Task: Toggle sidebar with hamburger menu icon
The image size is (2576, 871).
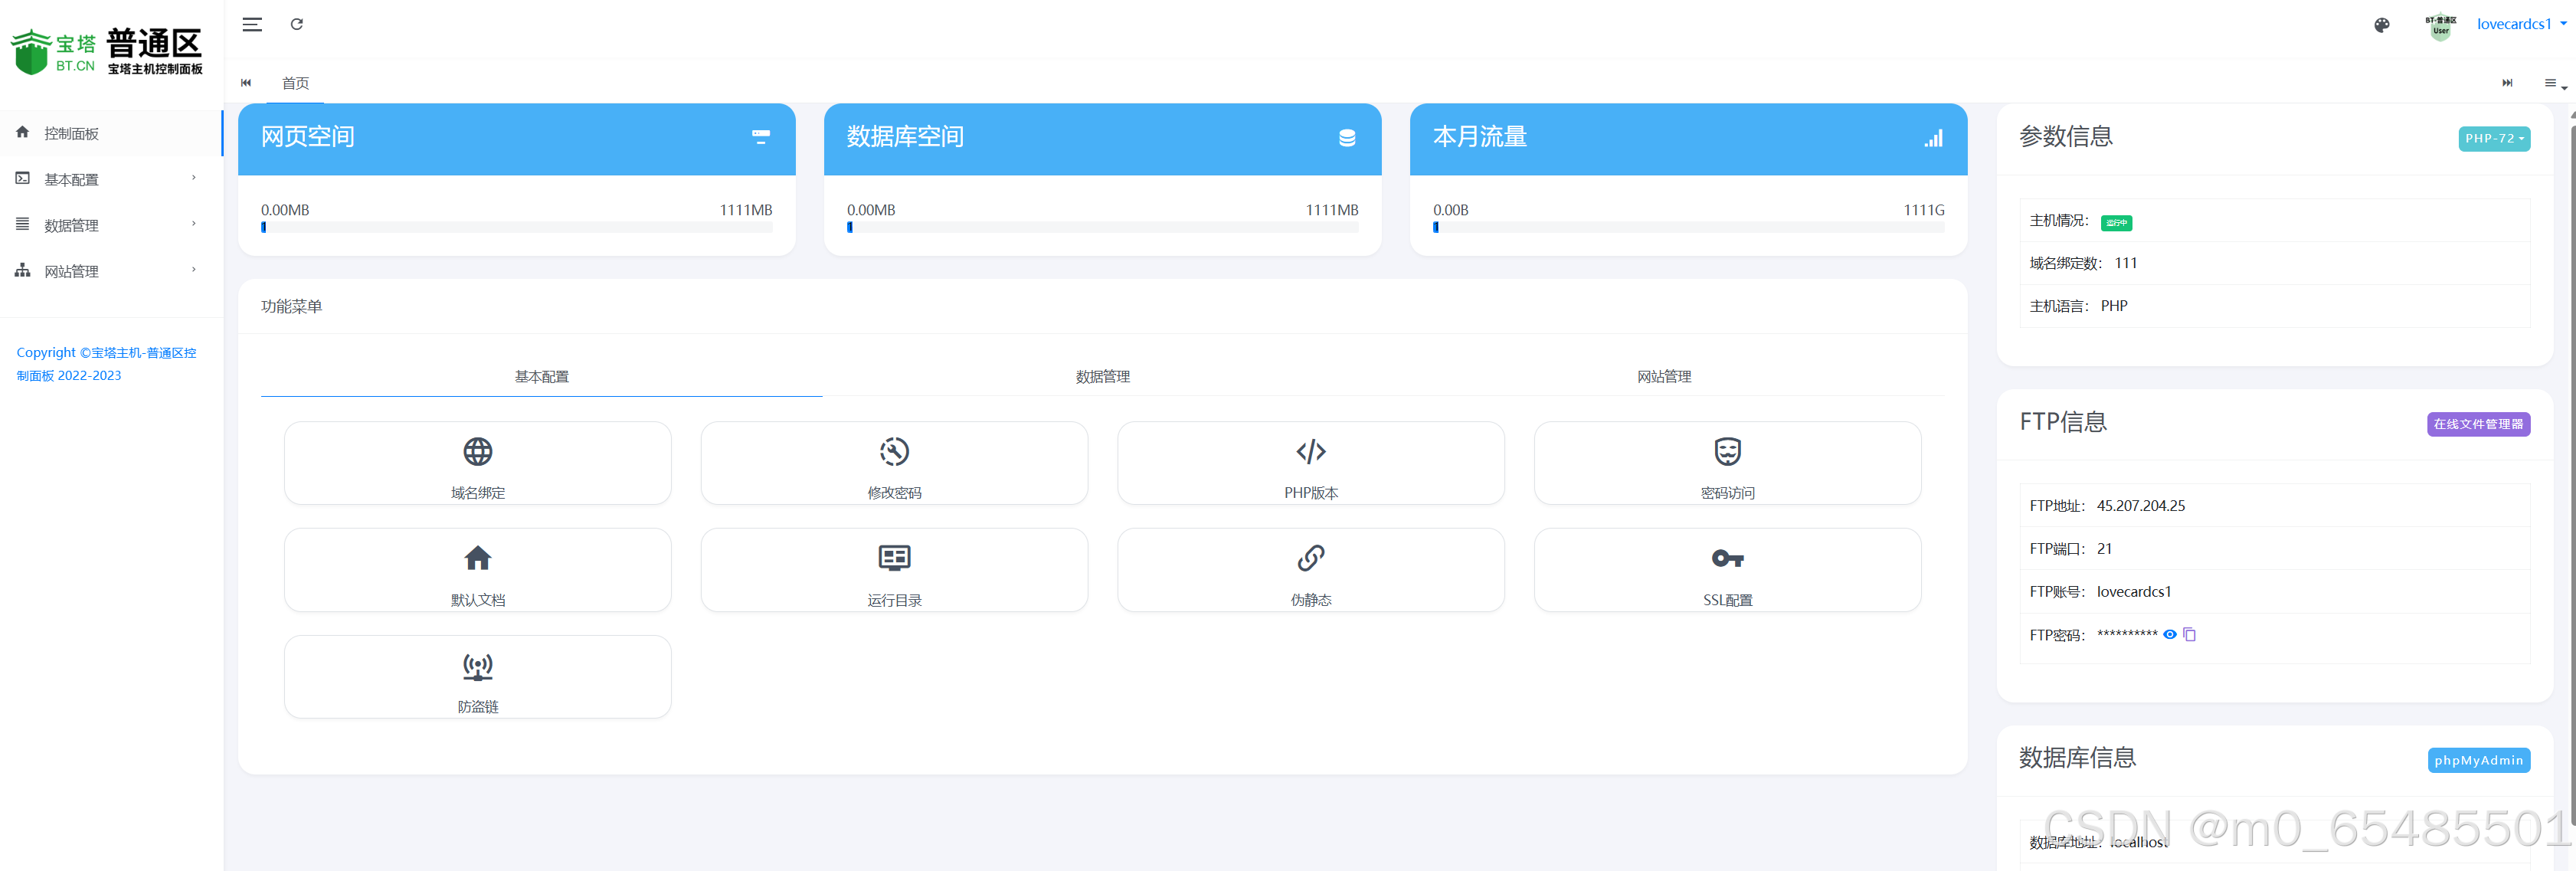Action: tap(252, 24)
